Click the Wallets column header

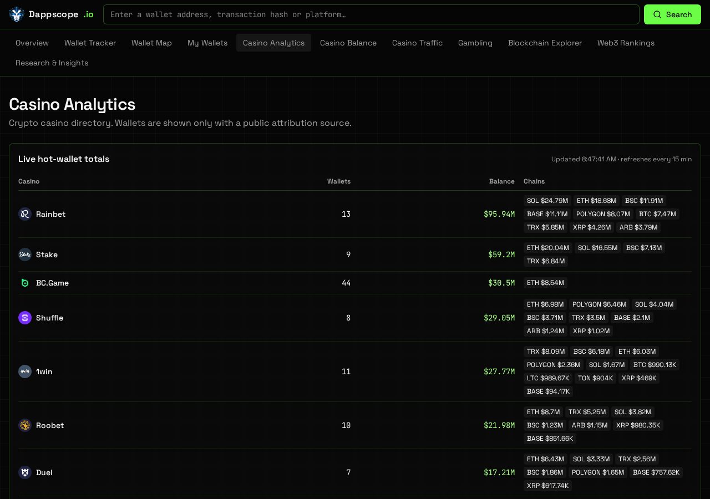(x=339, y=181)
